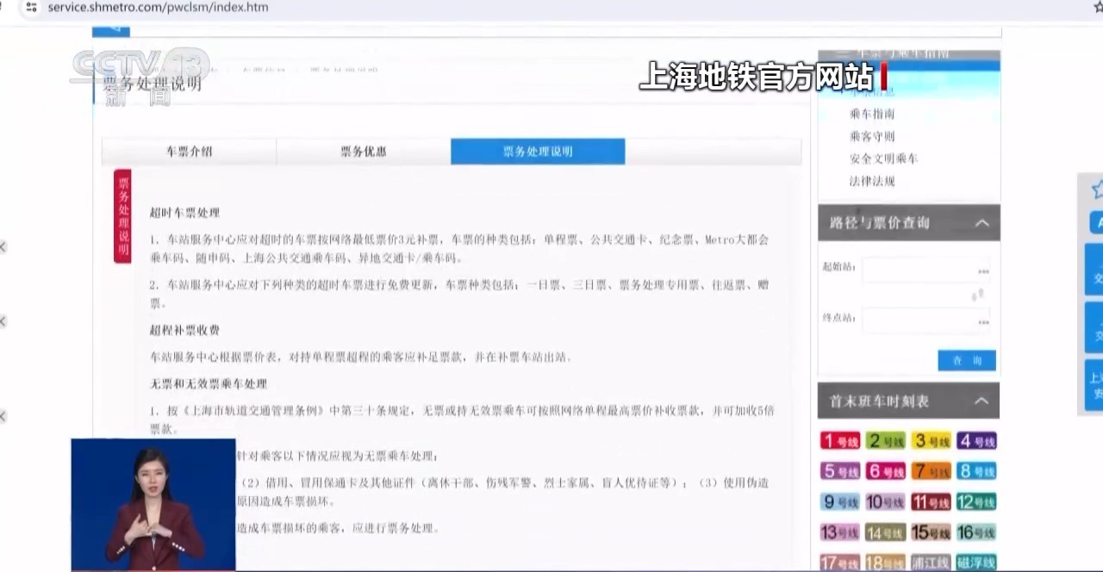Select the Line 1 (1号线) badge
Viewport: 1103px width, 572px height.
coord(839,440)
